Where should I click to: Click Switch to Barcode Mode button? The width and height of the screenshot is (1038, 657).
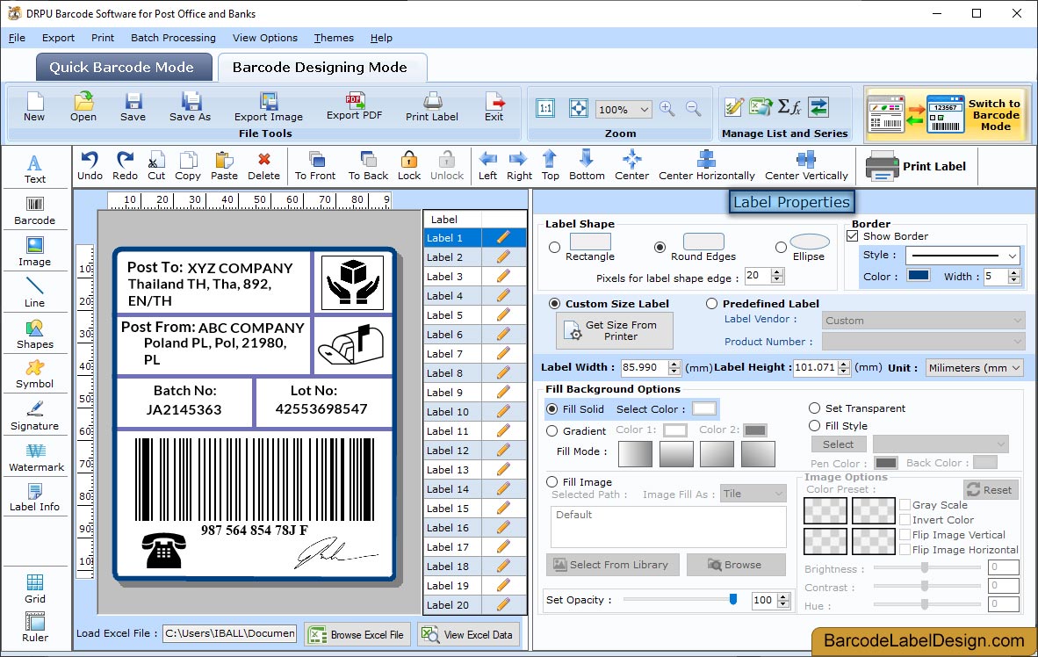(x=948, y=114)
